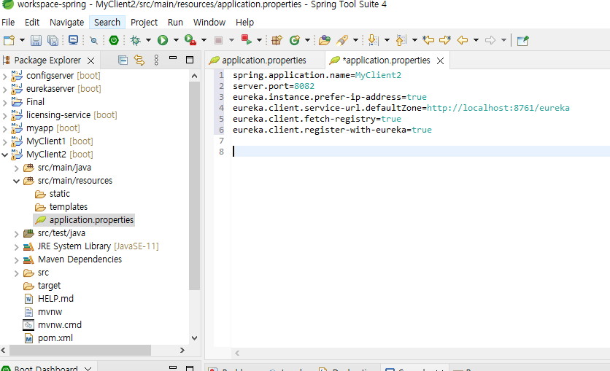Click the green Run button
Screen dimensions: 610x371
[163, 40]
